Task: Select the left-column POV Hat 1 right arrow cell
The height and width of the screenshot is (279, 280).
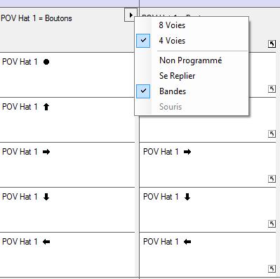Action: pos(67,164)
